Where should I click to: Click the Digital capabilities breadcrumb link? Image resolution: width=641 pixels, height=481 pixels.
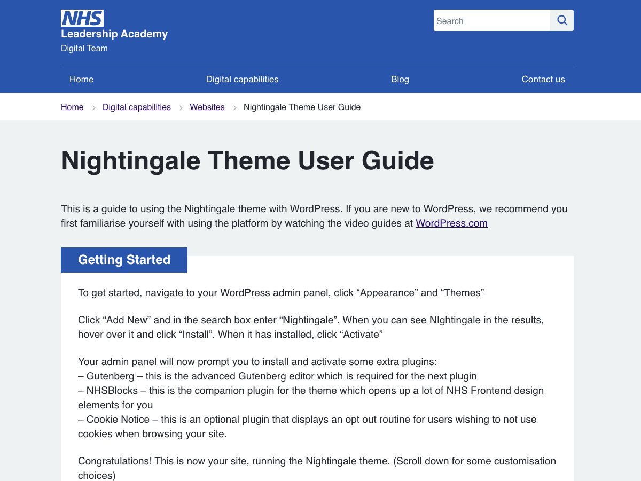[x=136, y=107]
